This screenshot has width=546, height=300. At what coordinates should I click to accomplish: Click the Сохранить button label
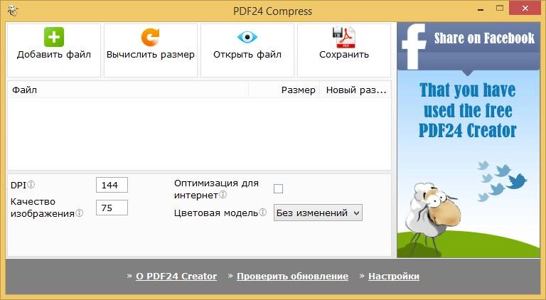click(x=343, y=55)
